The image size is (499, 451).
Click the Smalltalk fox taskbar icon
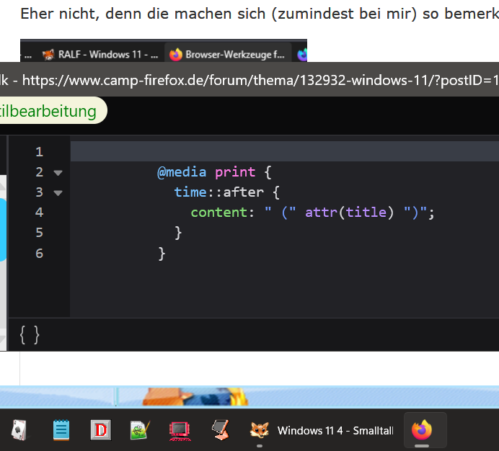click(x=259, y=430)
